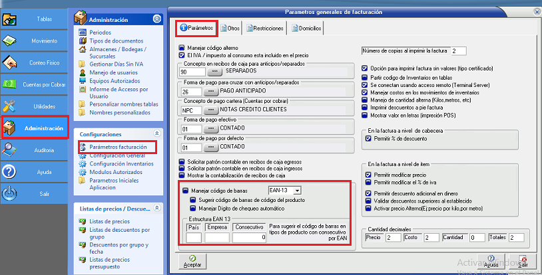Viewport: 542px width, 275px height.
Task: Toggle Permitir modificar precio checkbox
Action: [368, 175]
